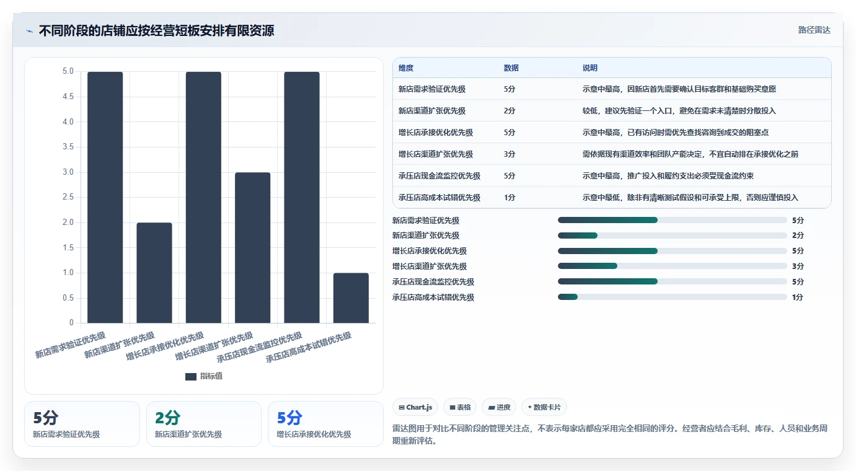856x471 pixels.
Task: Open the 5分 新店需求验证优先级 data card
Action: (82, 424)
